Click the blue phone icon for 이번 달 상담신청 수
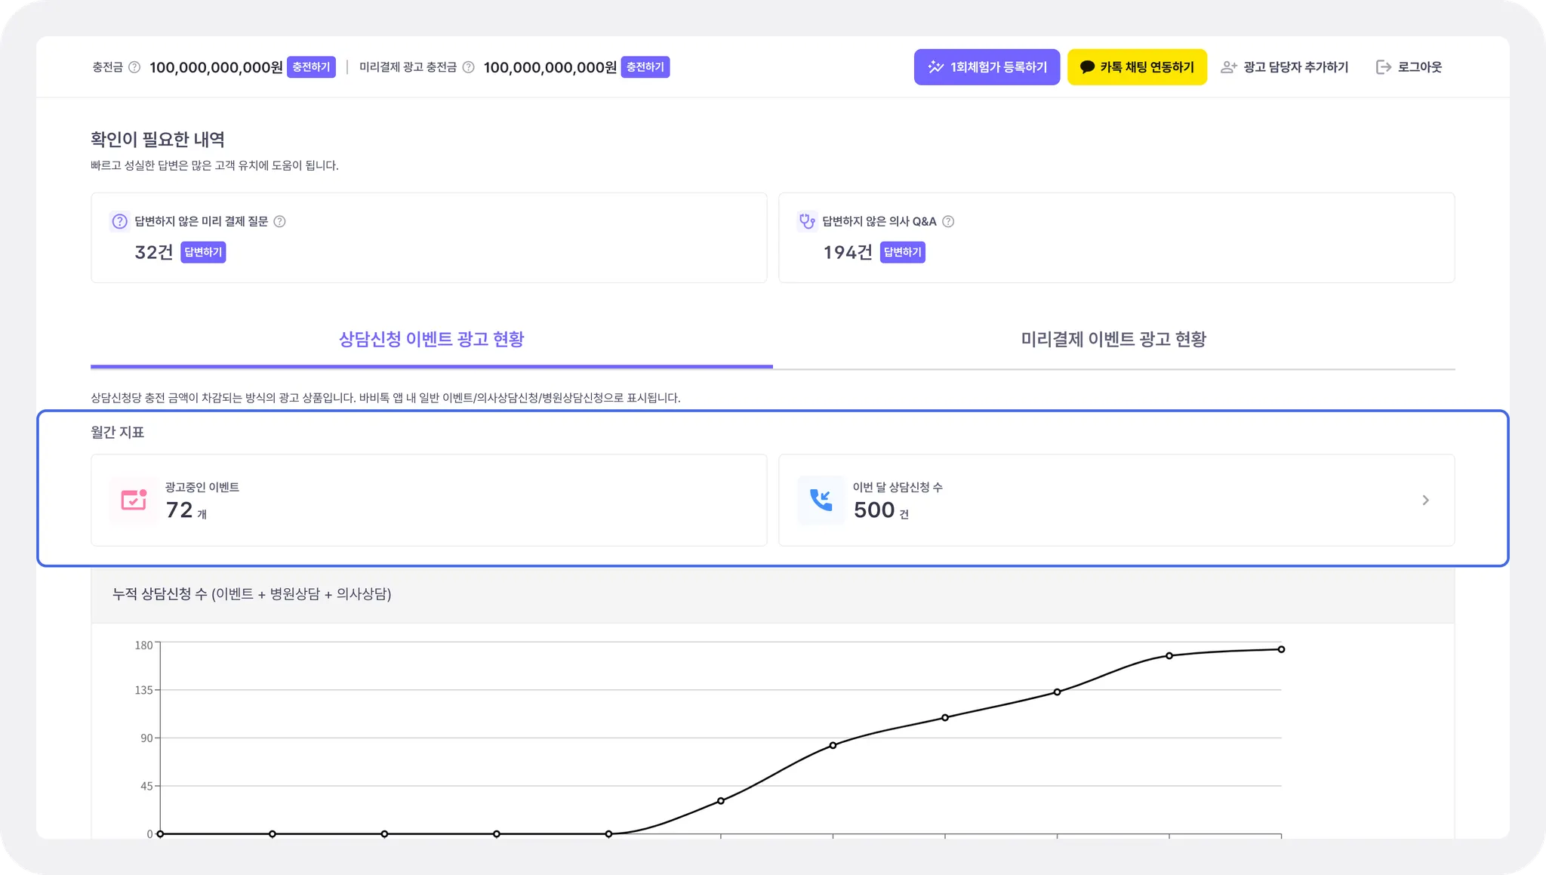The height and width of the screenshot is (875, 1546). [821, 500]
